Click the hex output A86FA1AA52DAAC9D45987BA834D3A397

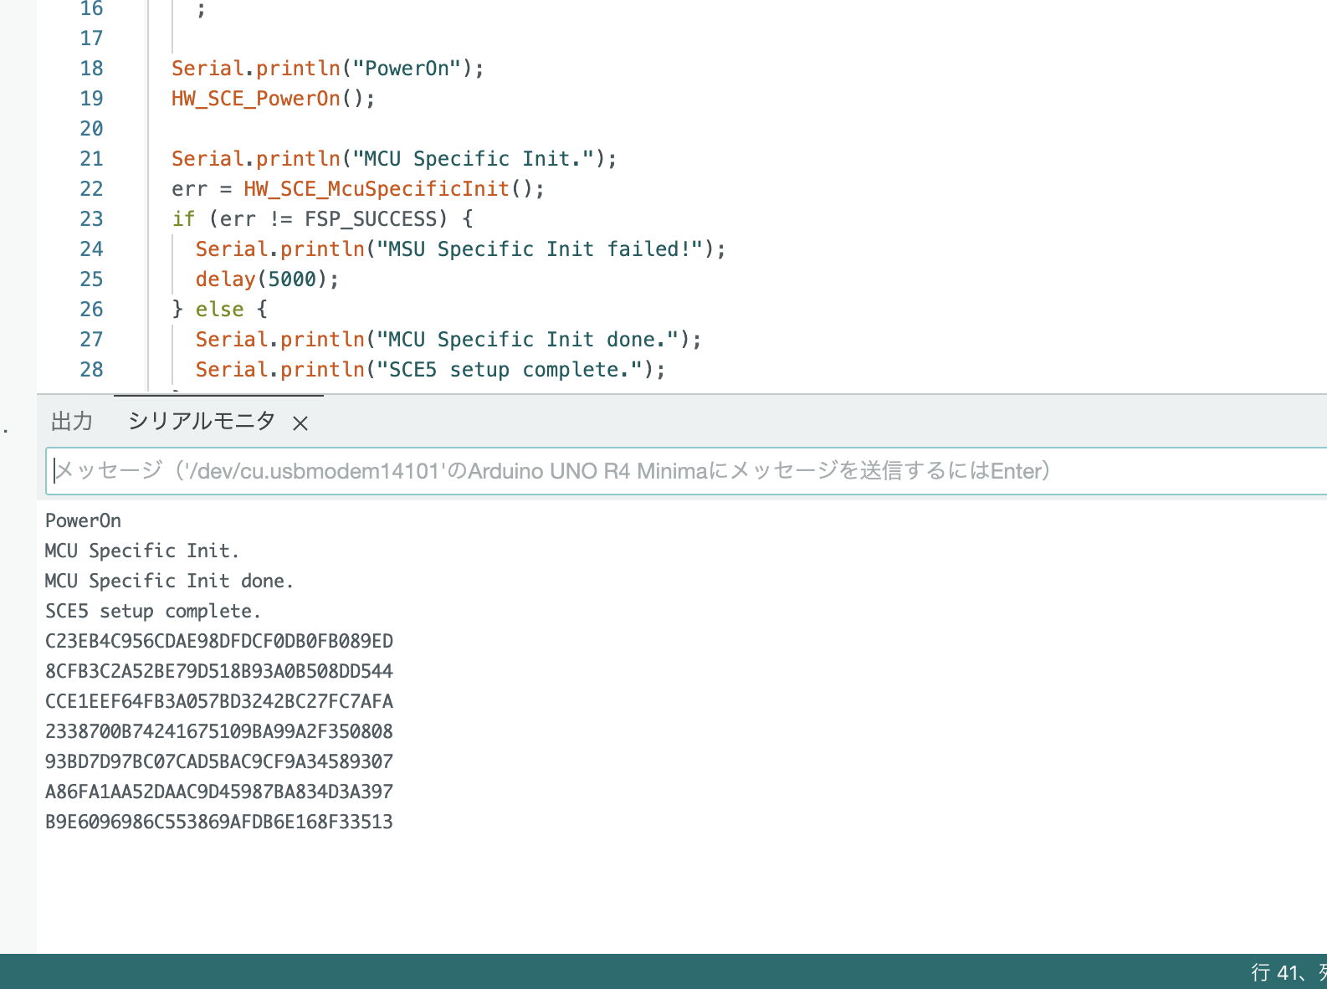pos(219,792)
